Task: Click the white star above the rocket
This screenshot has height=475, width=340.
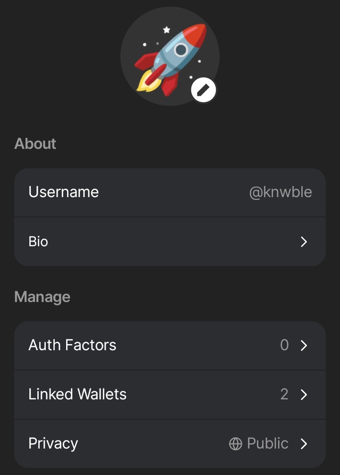Action: coord(167,30)
